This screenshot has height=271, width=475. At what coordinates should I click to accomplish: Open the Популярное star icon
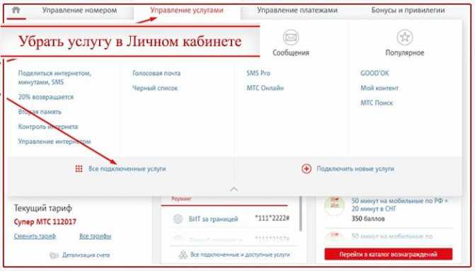(405, 38)
